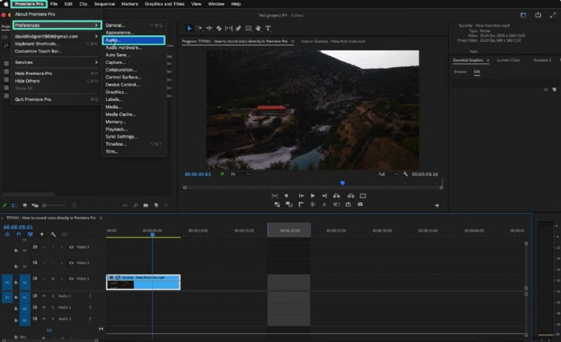Open Program monitor wrench settings
The image size is (561, 342).
point(405,174)
